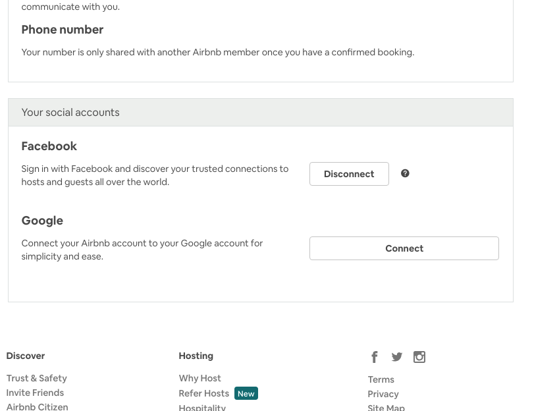
Task: Visit the Airbnb Citizen page
Action: (x=37, y=406)
